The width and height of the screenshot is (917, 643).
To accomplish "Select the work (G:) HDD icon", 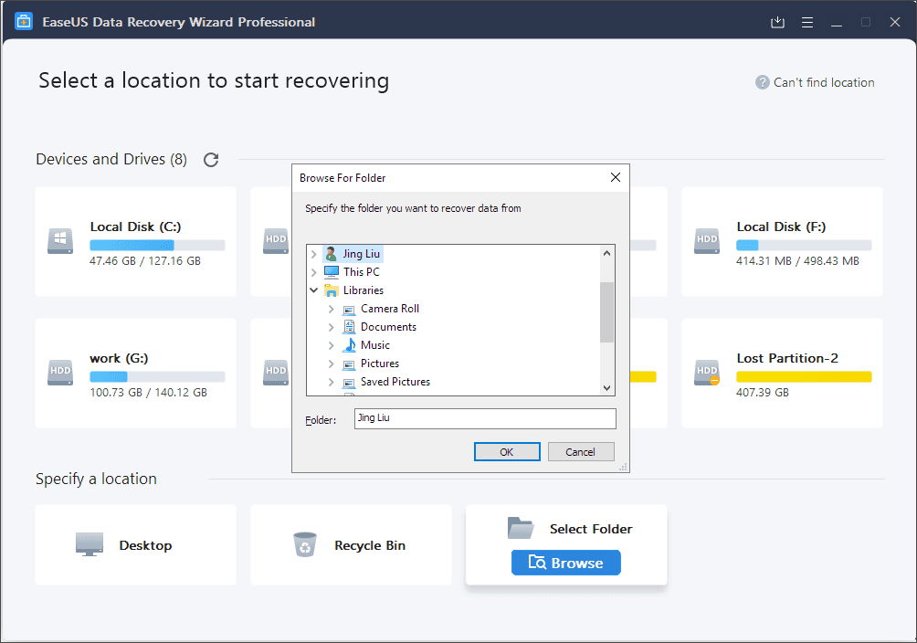I will point(60,373).
